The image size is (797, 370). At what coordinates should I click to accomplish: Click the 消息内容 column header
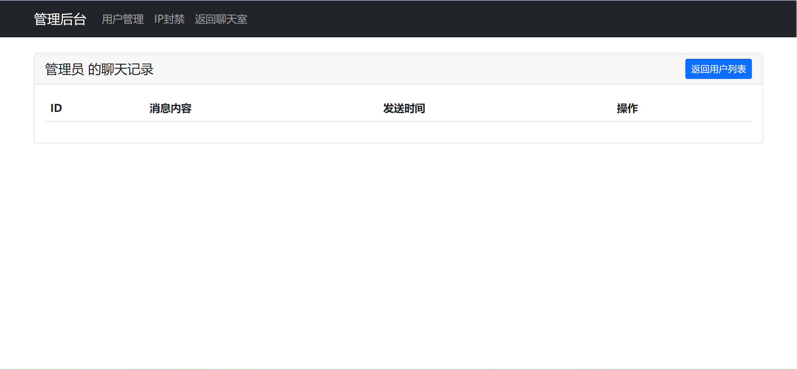[170, 108]
